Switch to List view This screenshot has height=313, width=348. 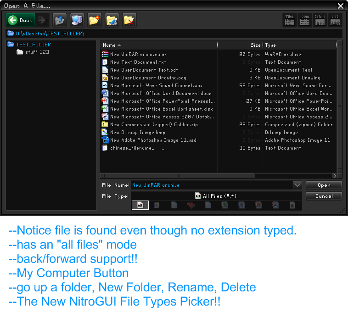coord(335,20)
